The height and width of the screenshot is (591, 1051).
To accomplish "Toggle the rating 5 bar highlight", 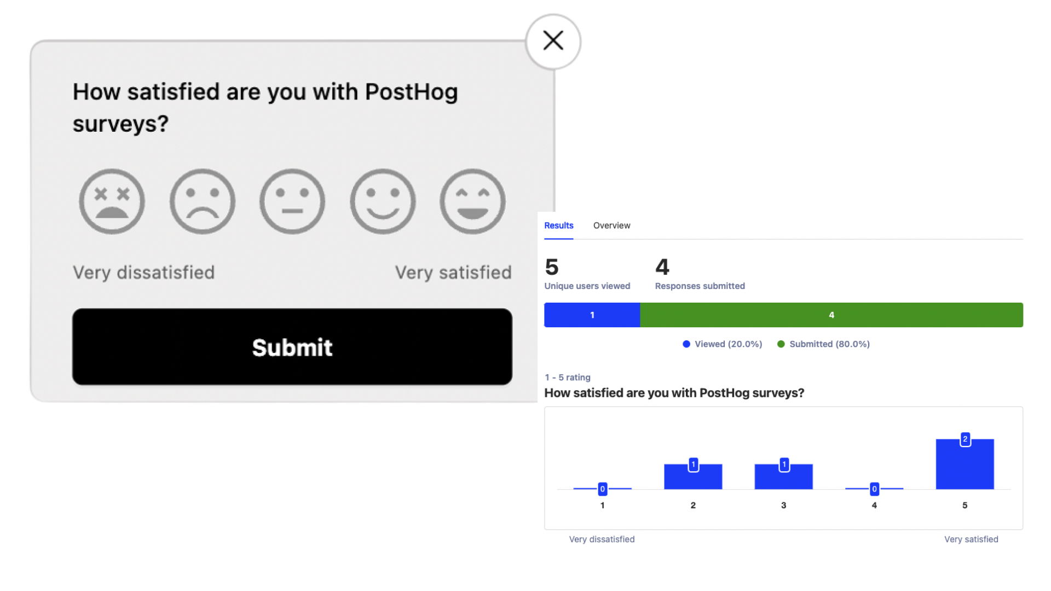I will click(x=965, y=462).
